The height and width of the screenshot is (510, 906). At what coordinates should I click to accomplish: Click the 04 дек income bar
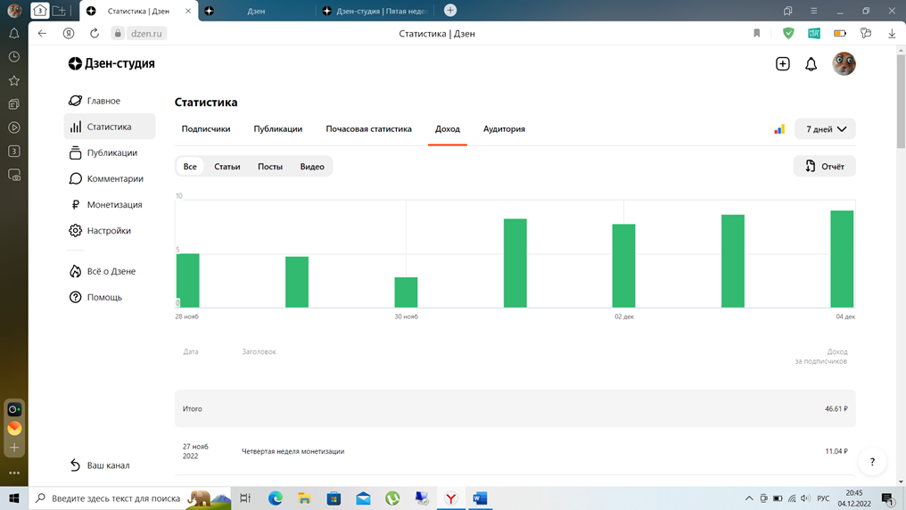coord(842,259)
